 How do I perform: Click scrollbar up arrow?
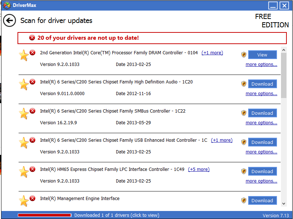pyautogui.click(x=284, y=50)
